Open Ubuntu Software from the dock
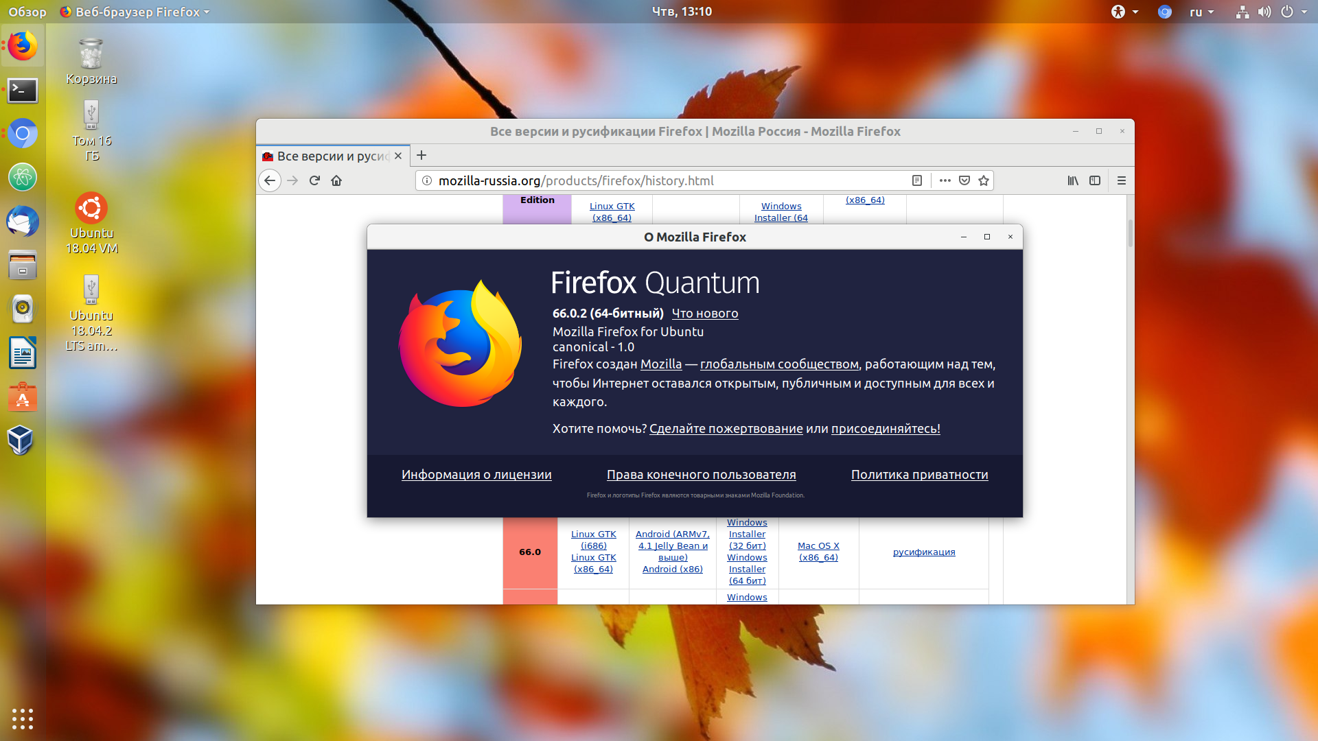The width and height of the screenshot is (1318, 741). coord(23,397)
